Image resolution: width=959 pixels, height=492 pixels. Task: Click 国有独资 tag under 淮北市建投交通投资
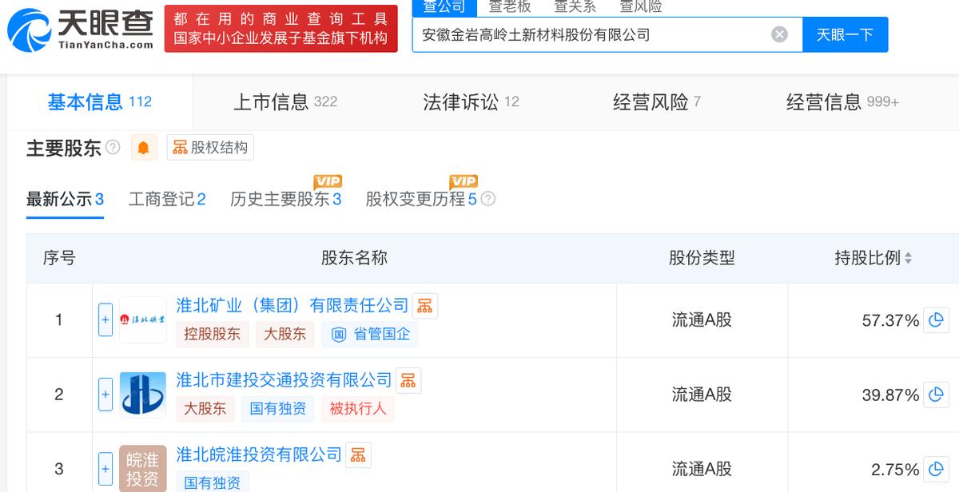pyautogui.click(x=277, y=409)
